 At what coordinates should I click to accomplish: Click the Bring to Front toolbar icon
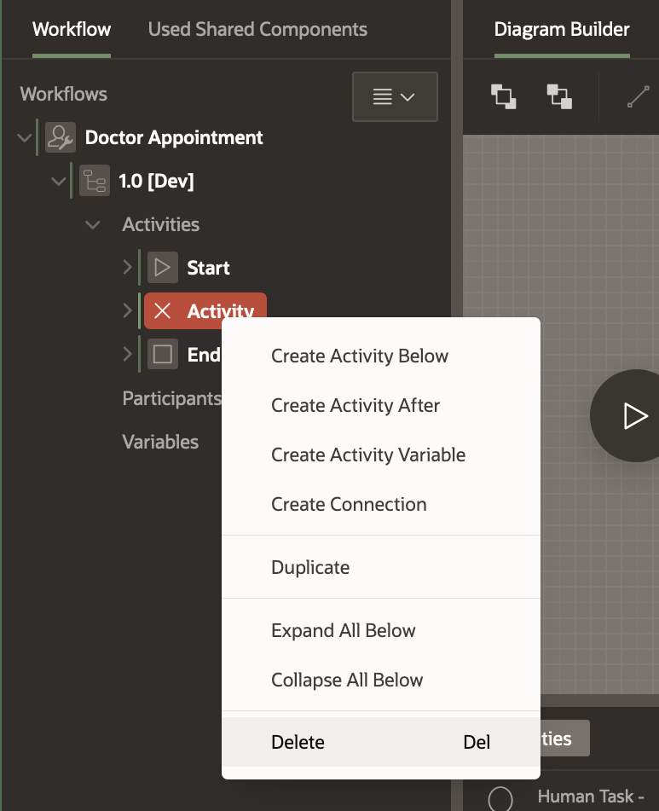pyautogui.click(x=504, y=96)
